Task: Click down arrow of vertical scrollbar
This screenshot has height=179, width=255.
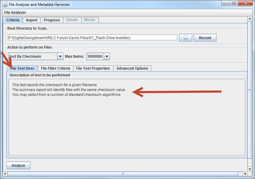Action: click(x=250, y=169)
